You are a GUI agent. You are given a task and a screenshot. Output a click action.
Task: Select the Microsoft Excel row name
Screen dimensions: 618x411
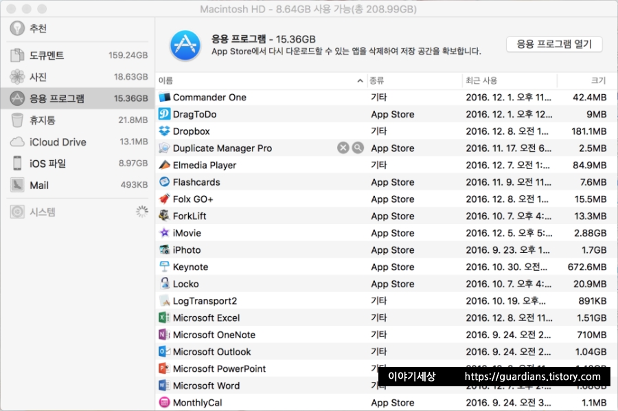[x=206, y=318]
